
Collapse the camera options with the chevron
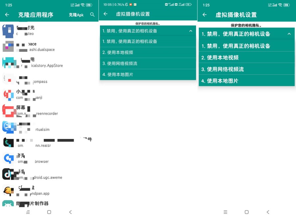click(x=190, y=30)
